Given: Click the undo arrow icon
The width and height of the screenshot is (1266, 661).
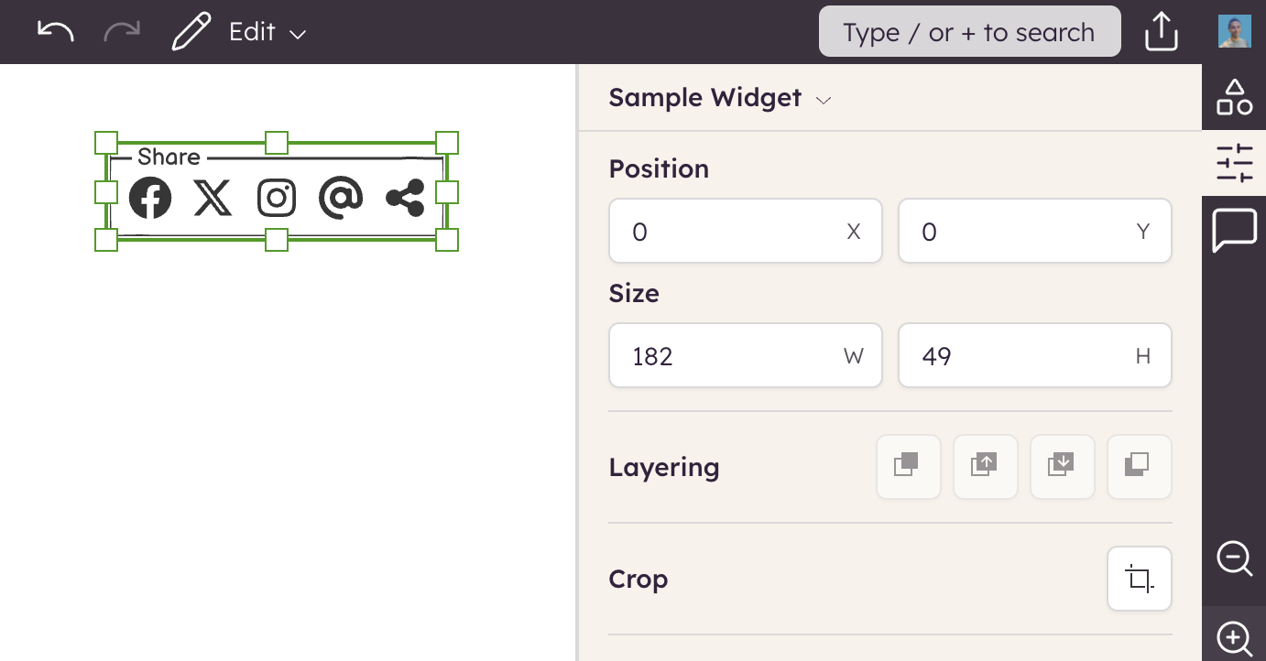Looking at the screenshot, I should click(55, 32).
